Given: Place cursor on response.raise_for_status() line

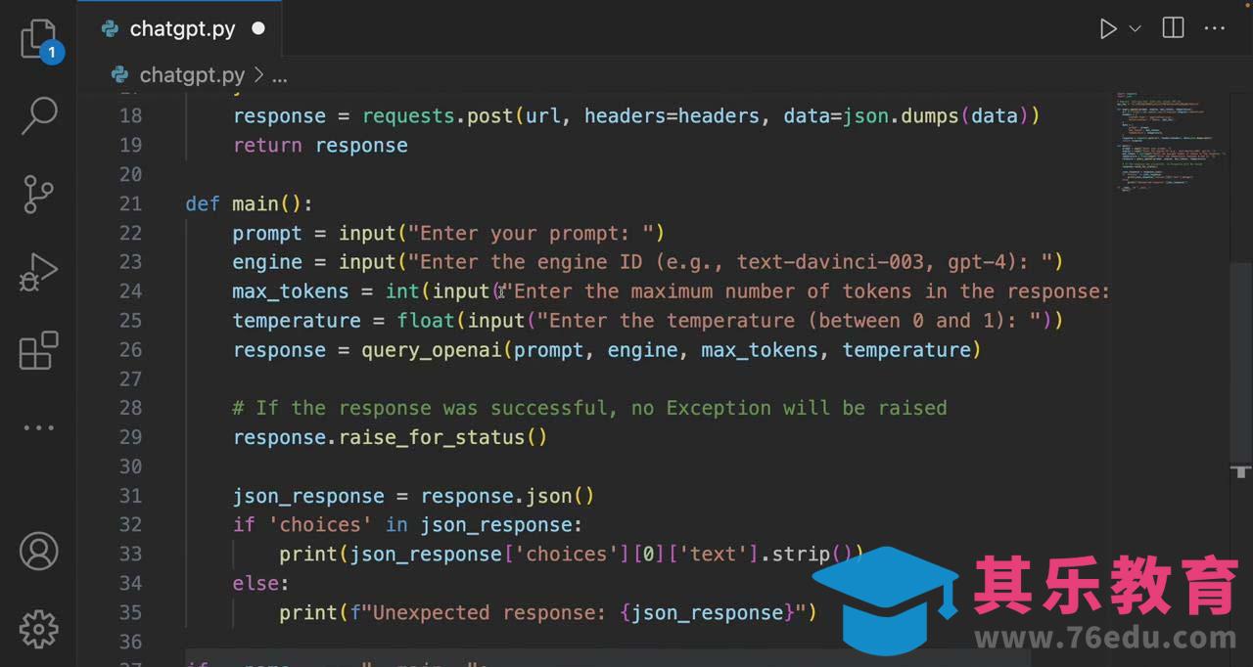Looking at the screenshot, I should point(390,437).
